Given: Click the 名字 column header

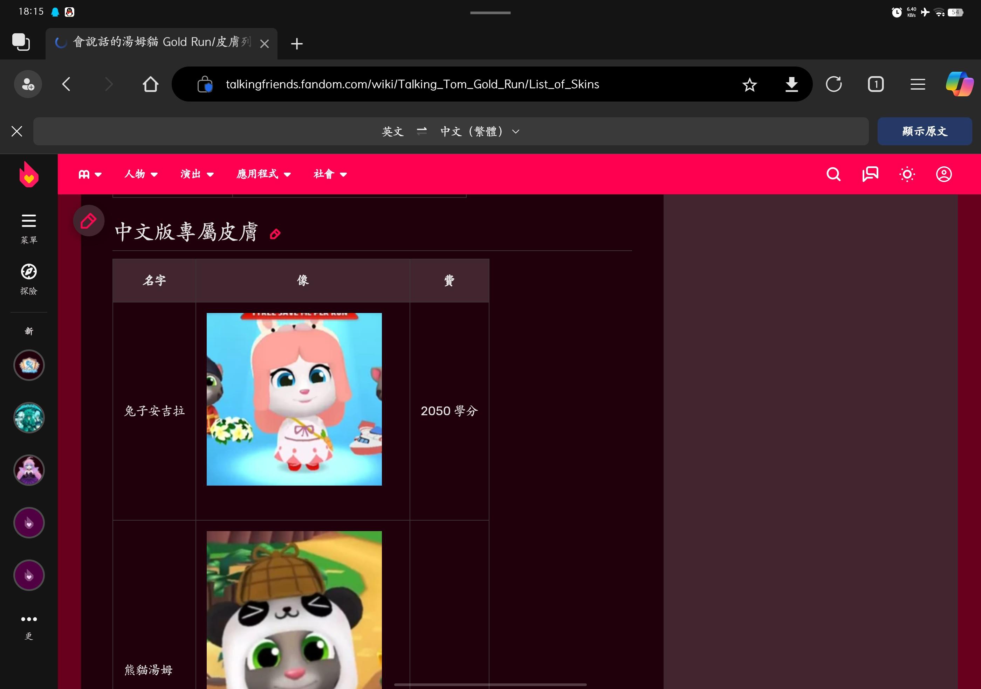Looking at the screenshot, I should coord(154,280).
